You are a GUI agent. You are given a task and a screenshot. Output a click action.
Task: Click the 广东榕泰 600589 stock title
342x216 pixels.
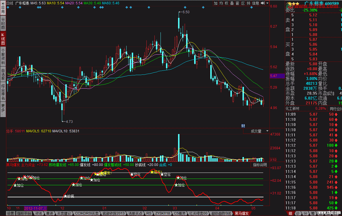[x=322, y=3]
